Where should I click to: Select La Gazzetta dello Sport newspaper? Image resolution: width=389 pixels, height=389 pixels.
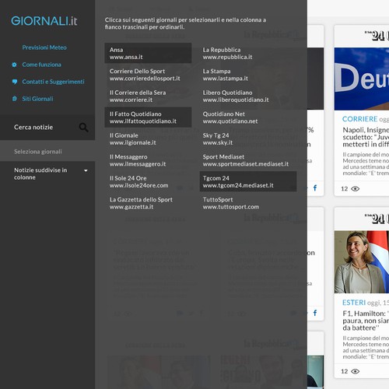click(x=148, y=203)
